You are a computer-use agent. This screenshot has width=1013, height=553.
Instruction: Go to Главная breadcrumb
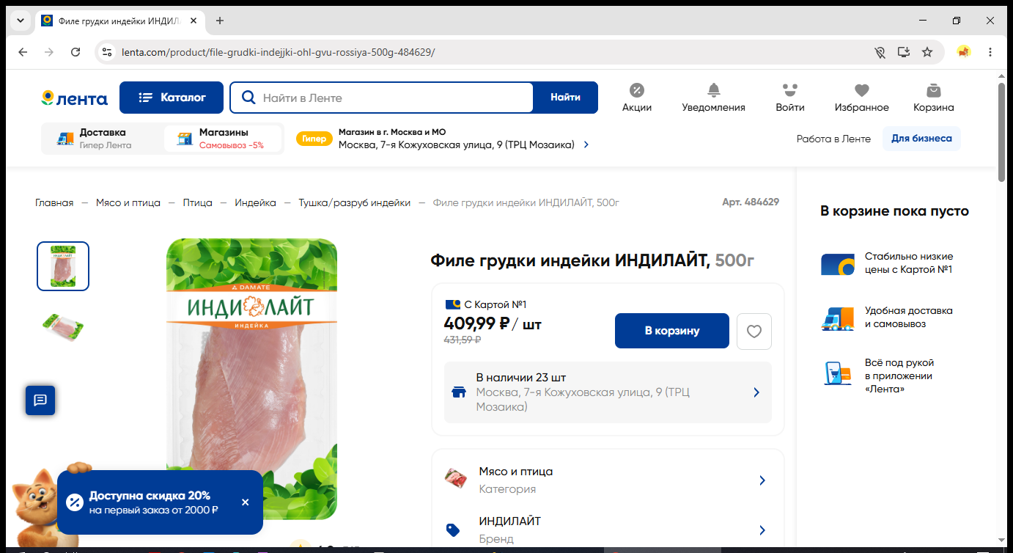[x=54, y=202]
